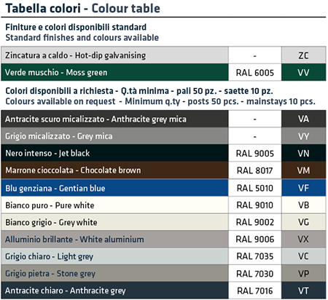Screen dimensions: 328x300
Task: Click the Tabella colori - Colour table heading
Action: pyautogui.click(x=83, y=8)
